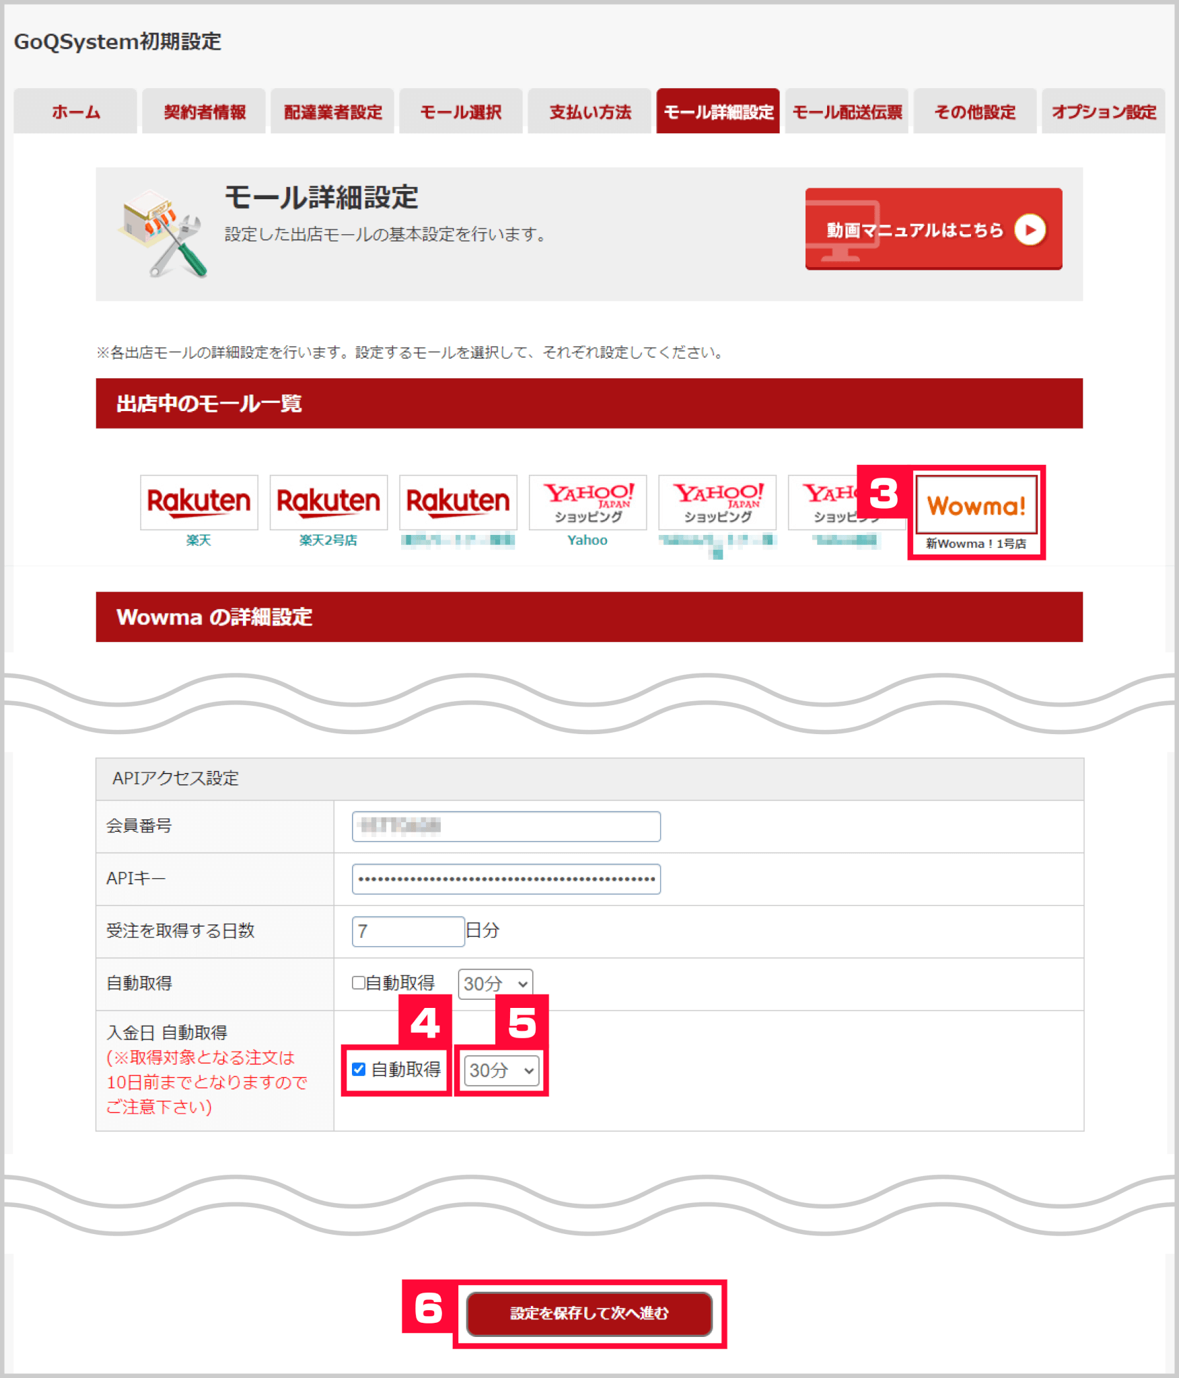
Task: Click the モール詳細設定 tab
Action: (x=718, y=111)
